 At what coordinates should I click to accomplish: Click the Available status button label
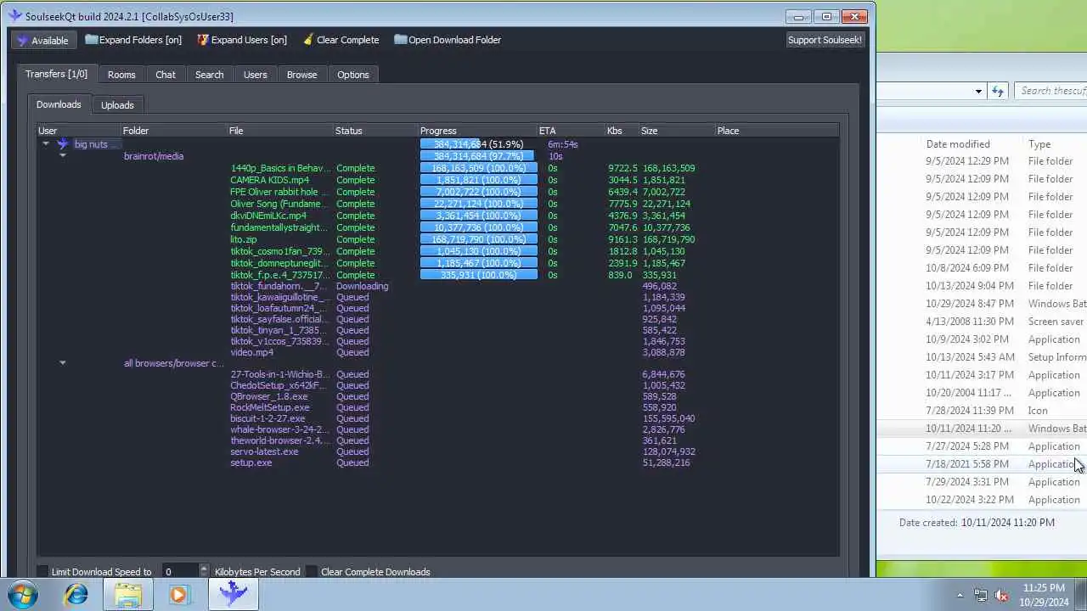pos(50,41)
